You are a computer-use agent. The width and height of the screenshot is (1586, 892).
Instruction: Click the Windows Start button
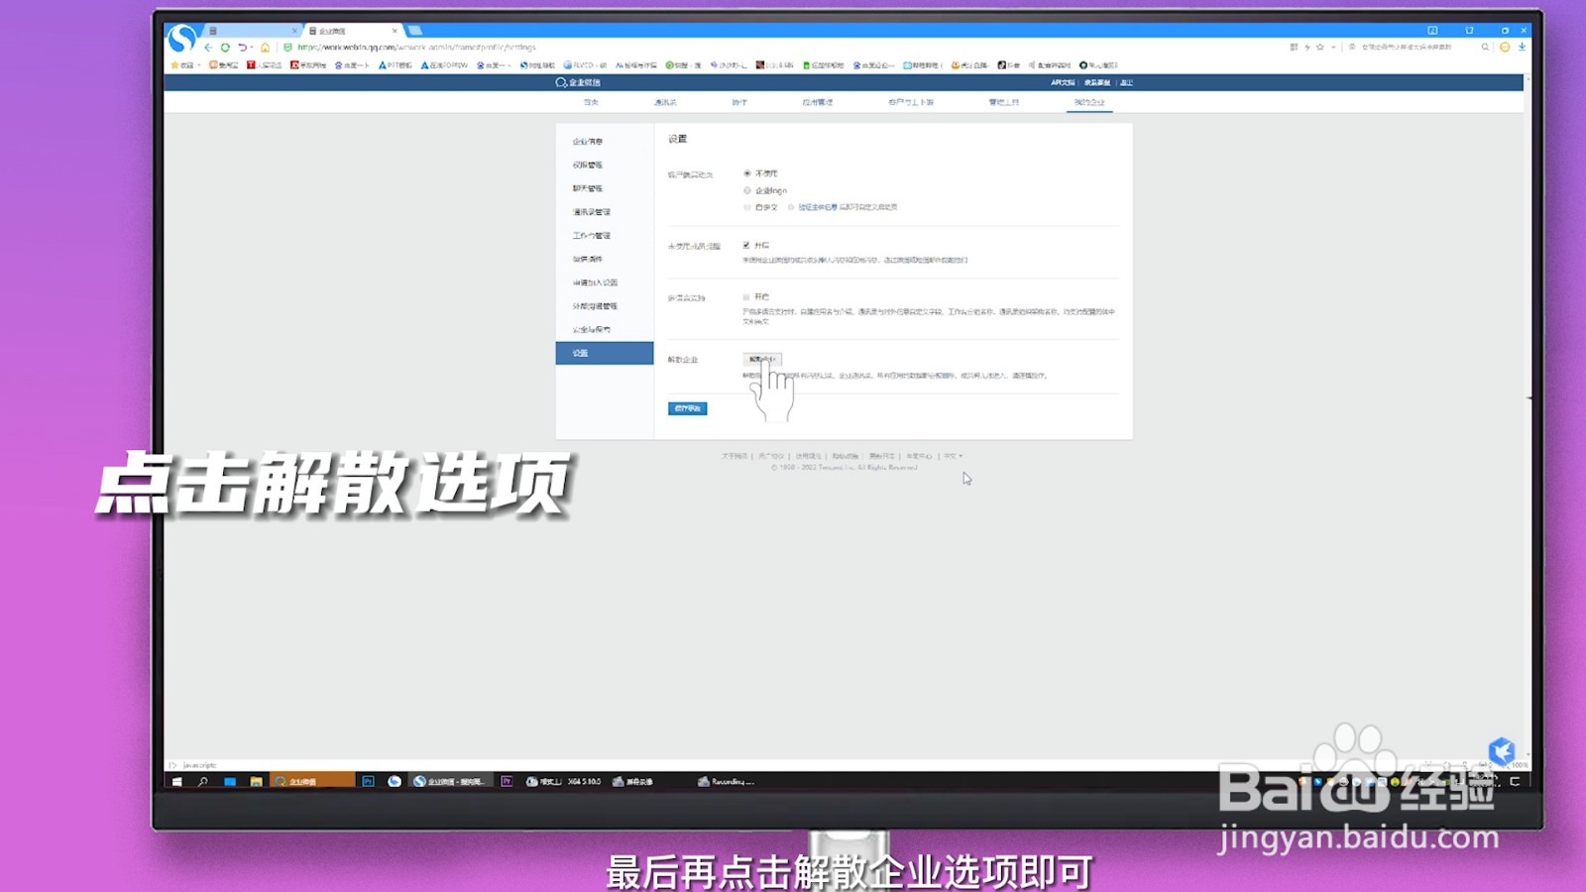(x=177, y=781)
